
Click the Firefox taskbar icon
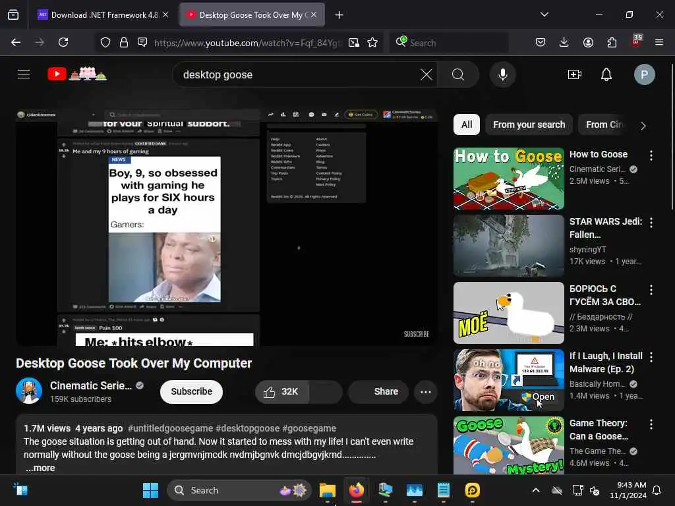357,490
